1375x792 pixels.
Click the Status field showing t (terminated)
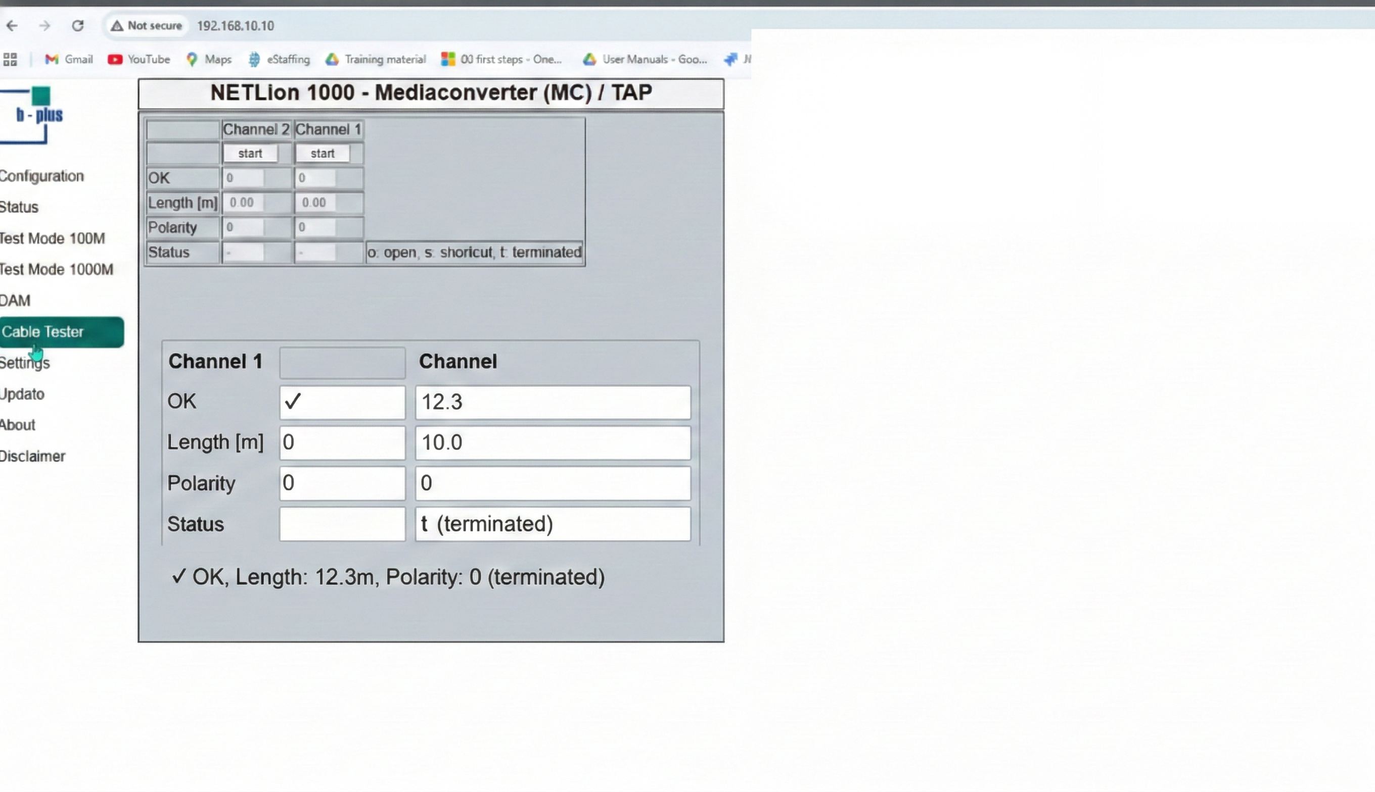[x=553, y=524]
